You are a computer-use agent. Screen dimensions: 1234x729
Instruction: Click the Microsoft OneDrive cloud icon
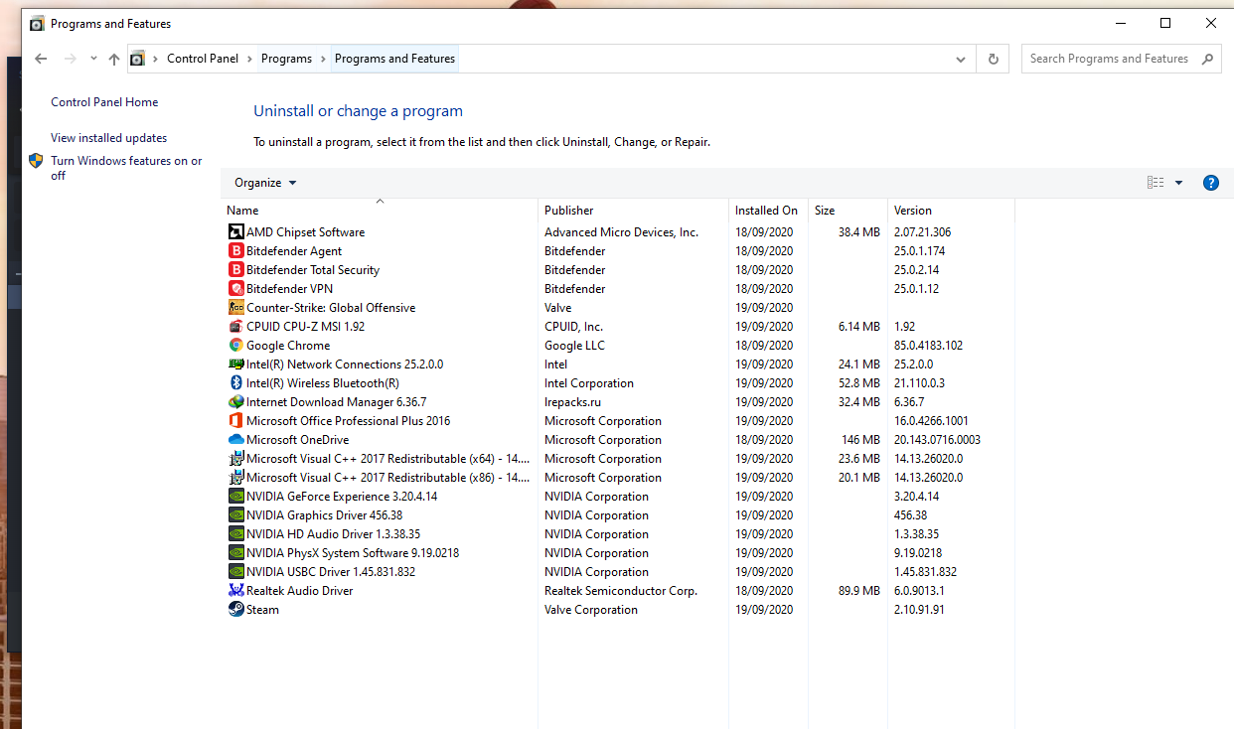coord(236,440)
